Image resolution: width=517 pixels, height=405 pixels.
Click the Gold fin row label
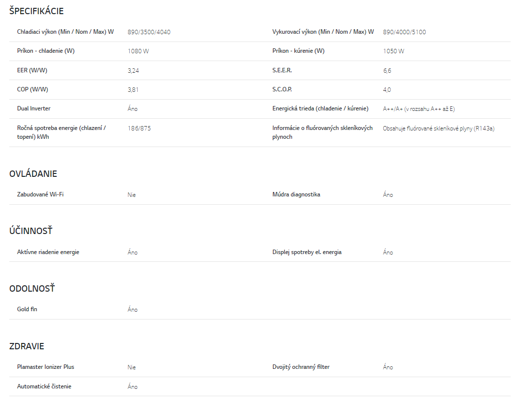tap(27, 309)
